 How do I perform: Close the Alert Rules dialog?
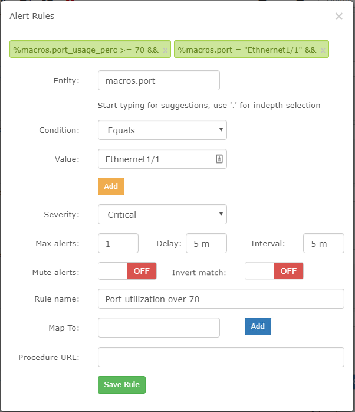pyautogui.click(x=338, y=17)
